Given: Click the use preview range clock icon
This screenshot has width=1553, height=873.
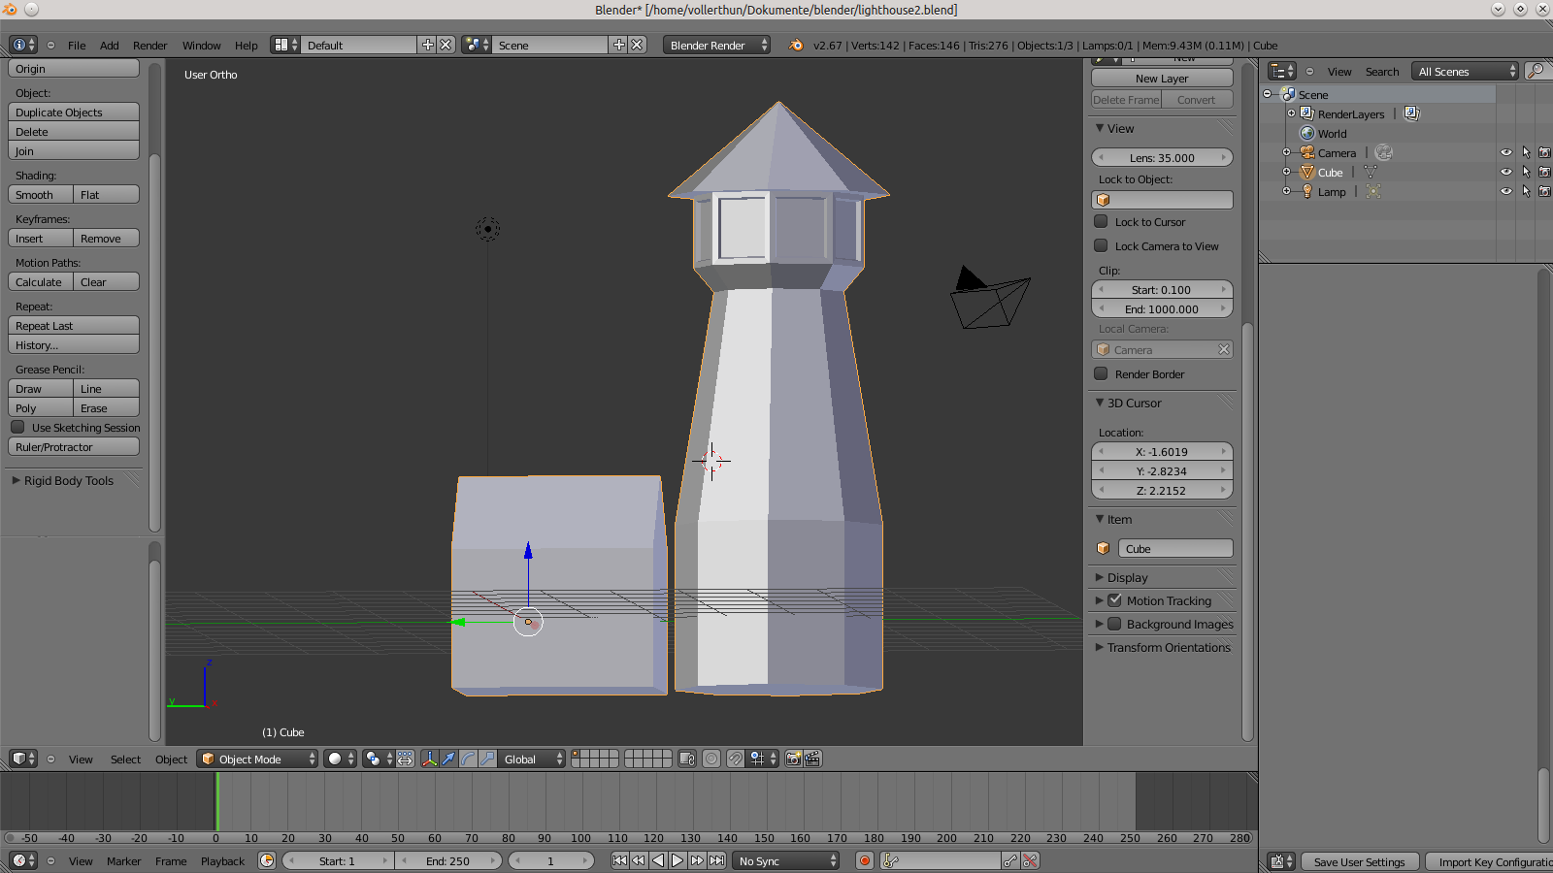Looking at the screenshot, I should click(267, 860).
